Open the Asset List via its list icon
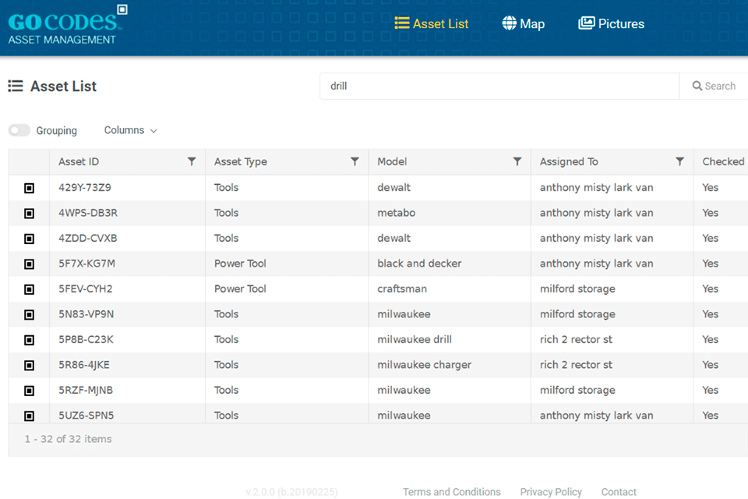Image resolution: width=748 pixels, height=499 pixels. [x=403, y=23]
